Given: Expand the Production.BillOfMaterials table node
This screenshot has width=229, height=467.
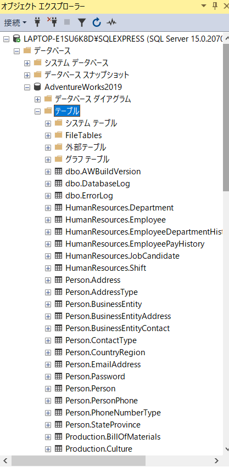Looking at the screenshot, I should tap(48, 437).
